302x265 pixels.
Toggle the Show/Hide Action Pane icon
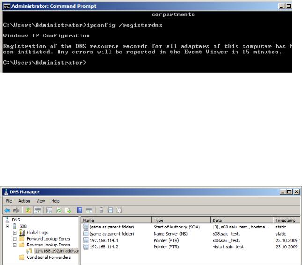click(89, 210)
